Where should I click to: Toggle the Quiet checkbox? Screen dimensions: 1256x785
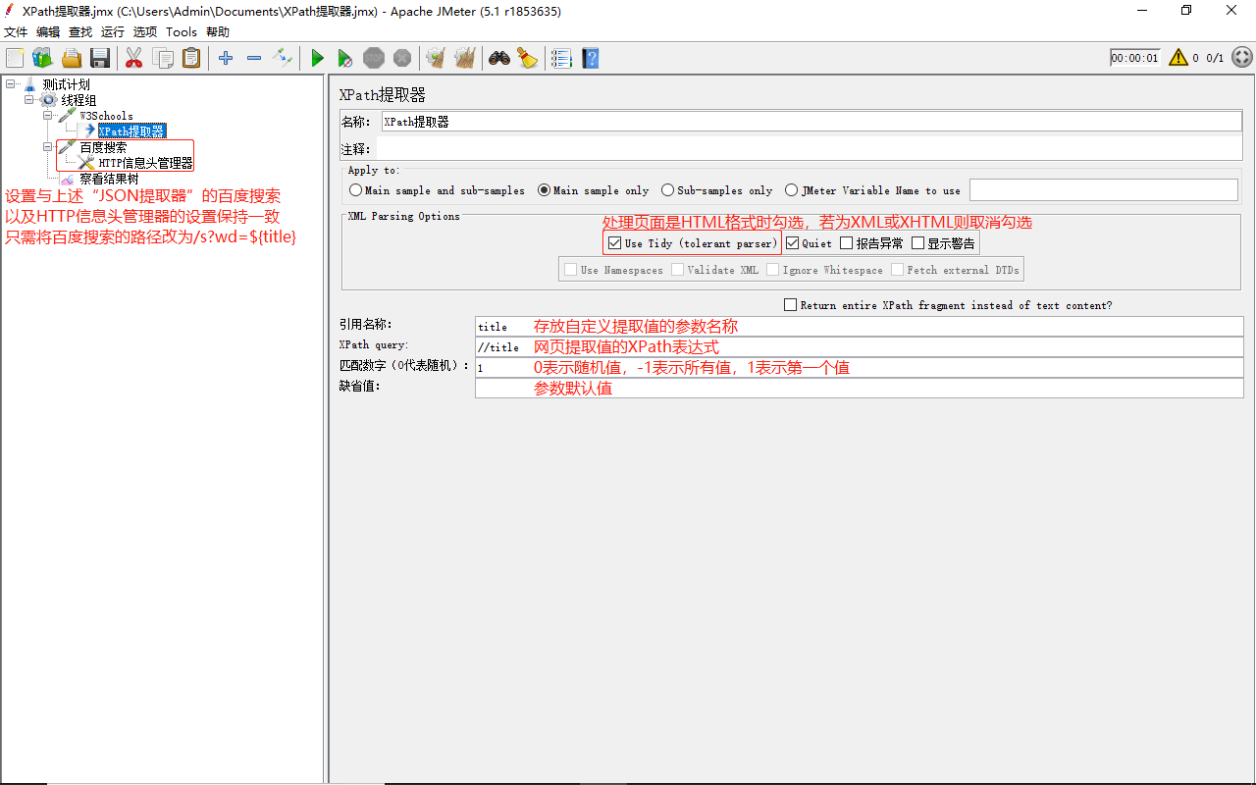[x=793, y=243]
